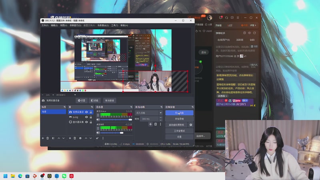Click the desktop audio volume slider
This screenshot has width=320, height=180.
pos(116,133)
